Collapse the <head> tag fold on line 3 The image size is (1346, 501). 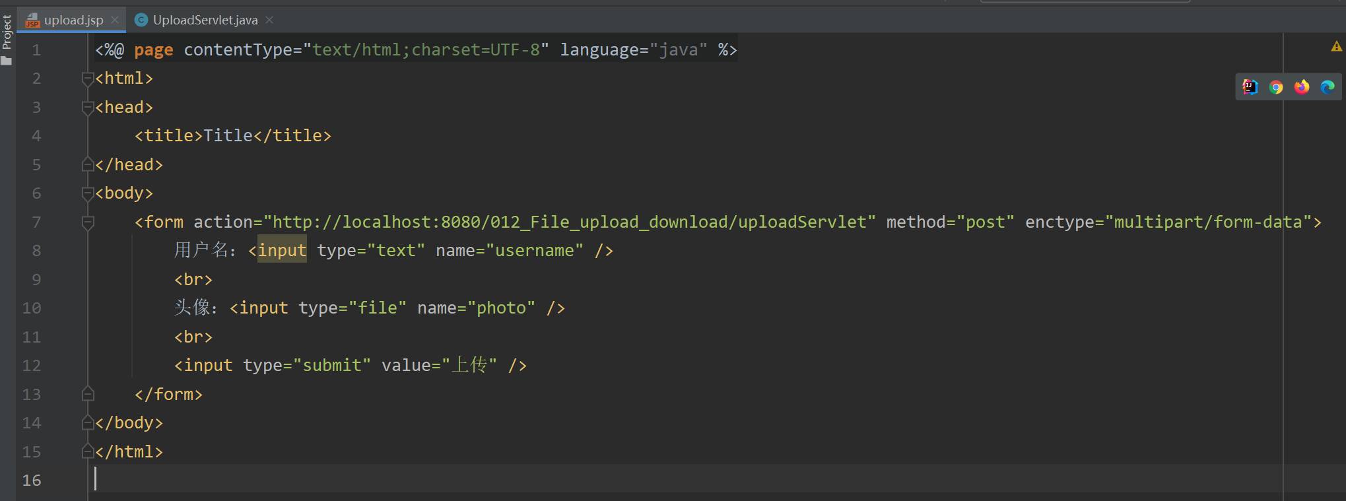[88, 107]
